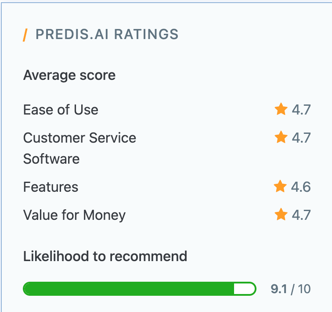This screenshot has width=332, height=312.
Task: Click the Customer Service Software label
Action: [79, 148]
